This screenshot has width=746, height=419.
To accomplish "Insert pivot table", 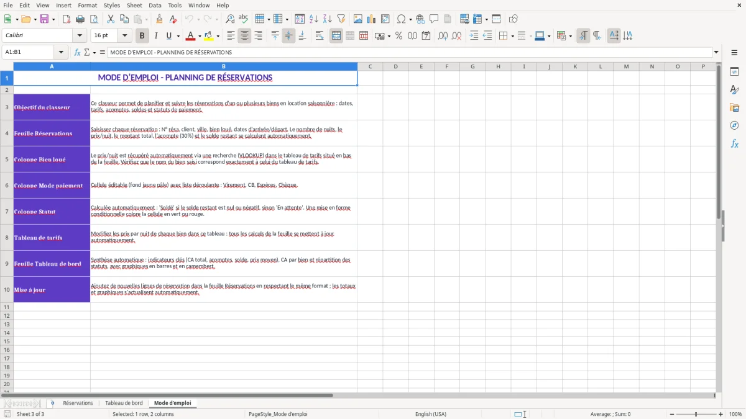I will (385, 19).
